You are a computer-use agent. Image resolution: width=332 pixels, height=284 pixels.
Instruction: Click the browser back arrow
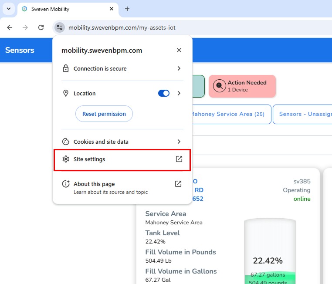[10, 27]
